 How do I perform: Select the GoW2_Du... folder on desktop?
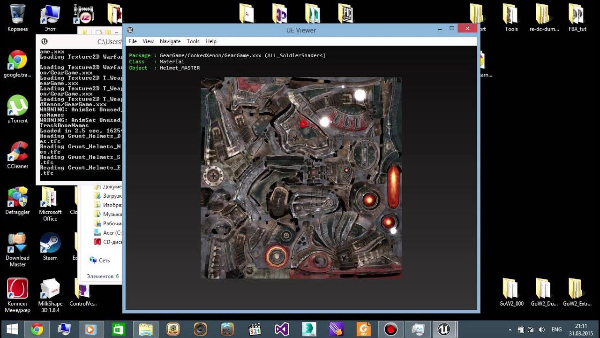[544, 292]
